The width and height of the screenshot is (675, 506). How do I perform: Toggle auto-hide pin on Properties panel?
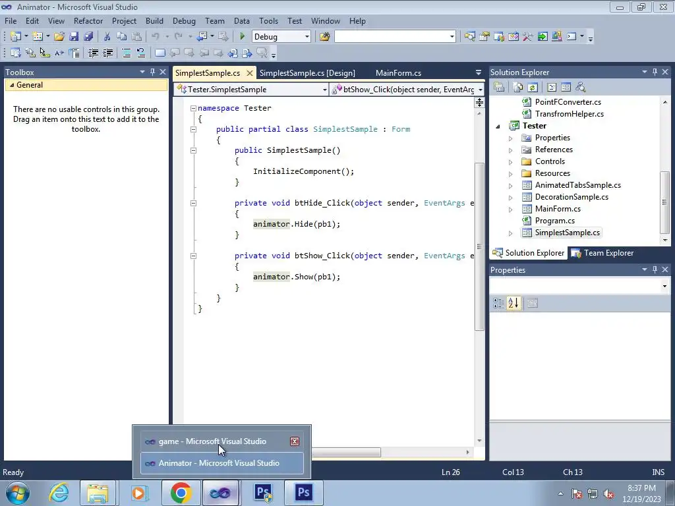click(655, 269)
